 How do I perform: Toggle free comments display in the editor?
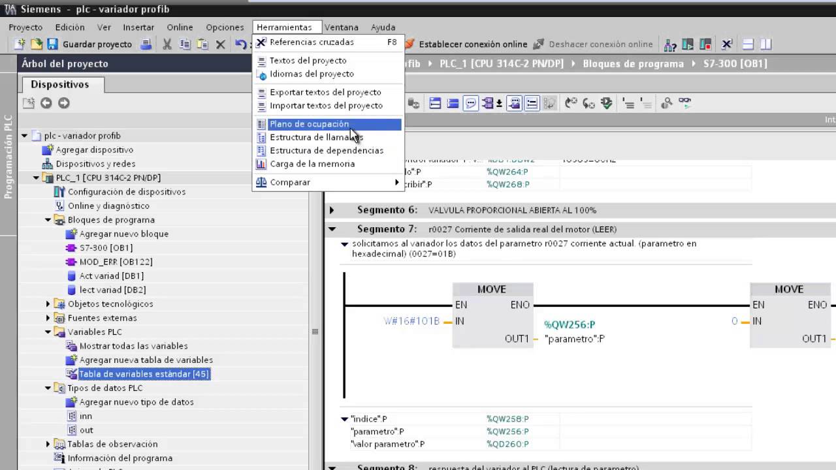pos(470,103)
